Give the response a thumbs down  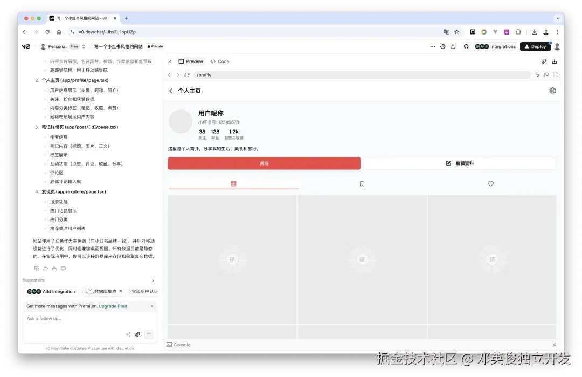(x=63, y=269)
